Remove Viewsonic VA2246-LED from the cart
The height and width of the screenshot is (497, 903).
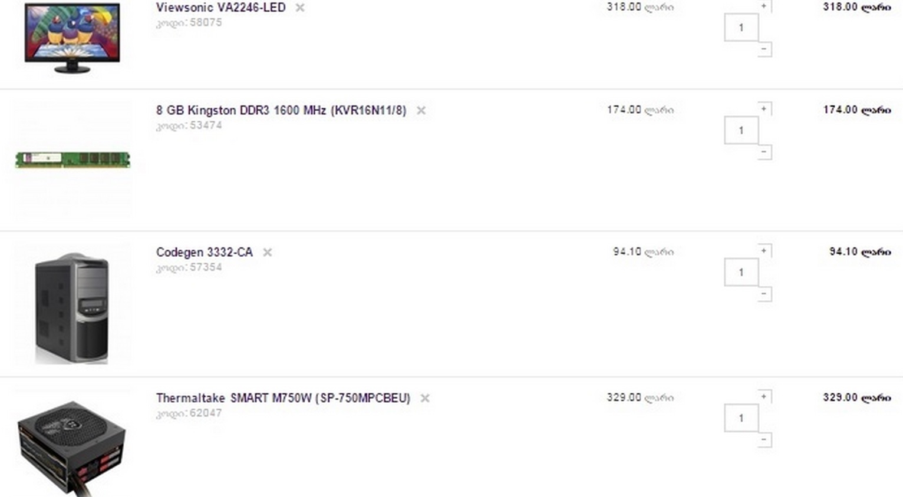(x=300, y=8)
